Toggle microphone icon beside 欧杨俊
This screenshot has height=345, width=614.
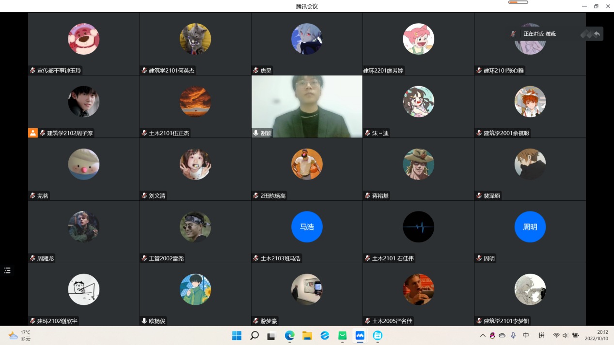click(144, 321)
